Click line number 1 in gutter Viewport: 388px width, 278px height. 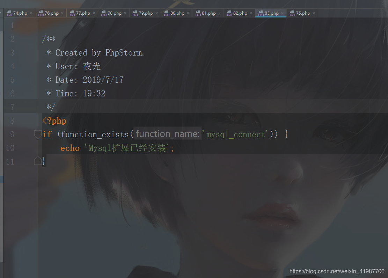click(12, 25)
